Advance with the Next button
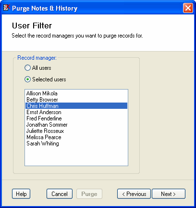The image size is (196, 208). point(169,194)
